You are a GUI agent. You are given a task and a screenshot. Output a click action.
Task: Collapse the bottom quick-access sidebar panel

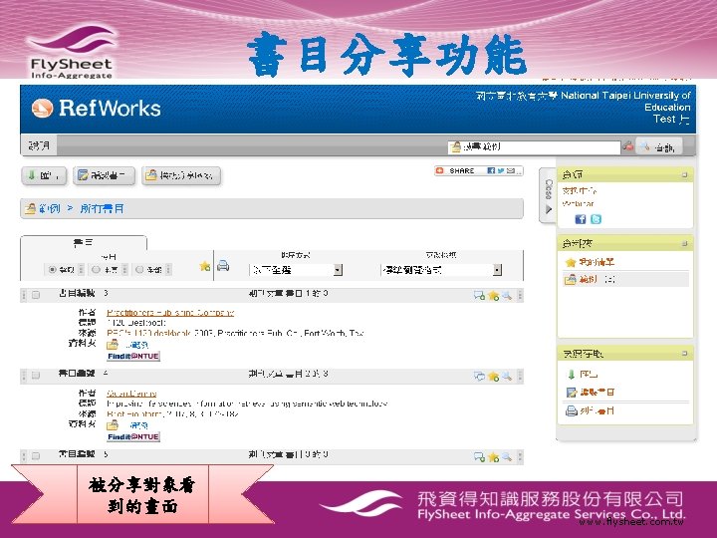coord(684,353)
